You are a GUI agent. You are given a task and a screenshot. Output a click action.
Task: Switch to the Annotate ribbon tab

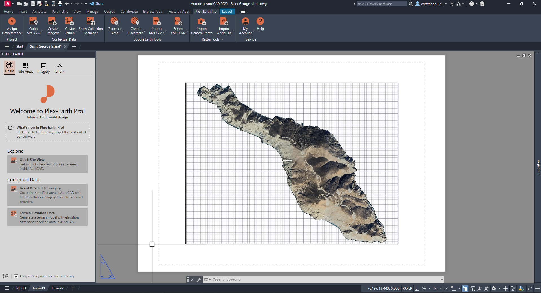(x=39, y=12)
